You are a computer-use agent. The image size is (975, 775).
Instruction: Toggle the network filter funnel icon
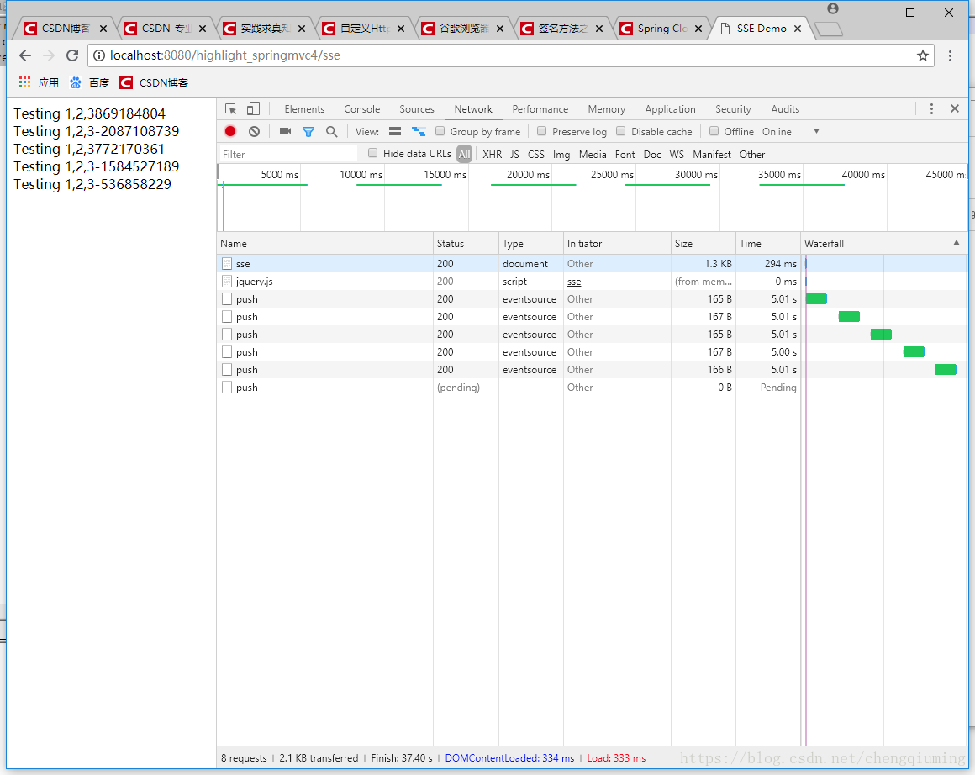point(308,131)
